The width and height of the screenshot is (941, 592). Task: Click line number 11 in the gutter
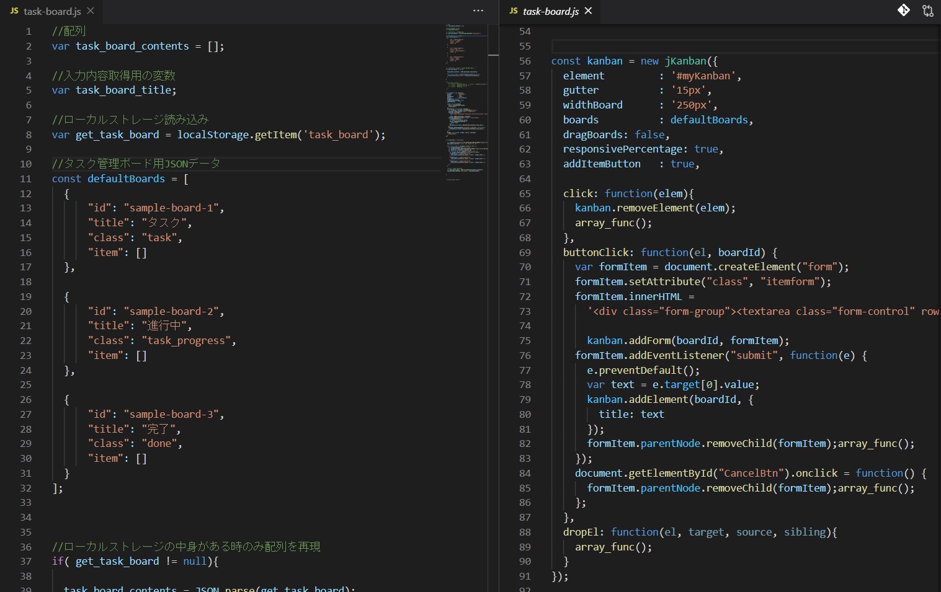point(25,179)
